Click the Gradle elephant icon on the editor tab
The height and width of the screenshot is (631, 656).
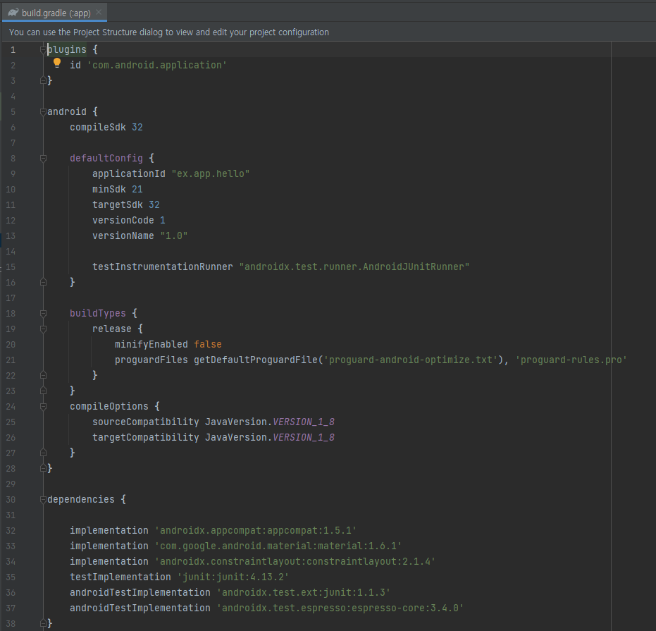(x=12, y=11)
